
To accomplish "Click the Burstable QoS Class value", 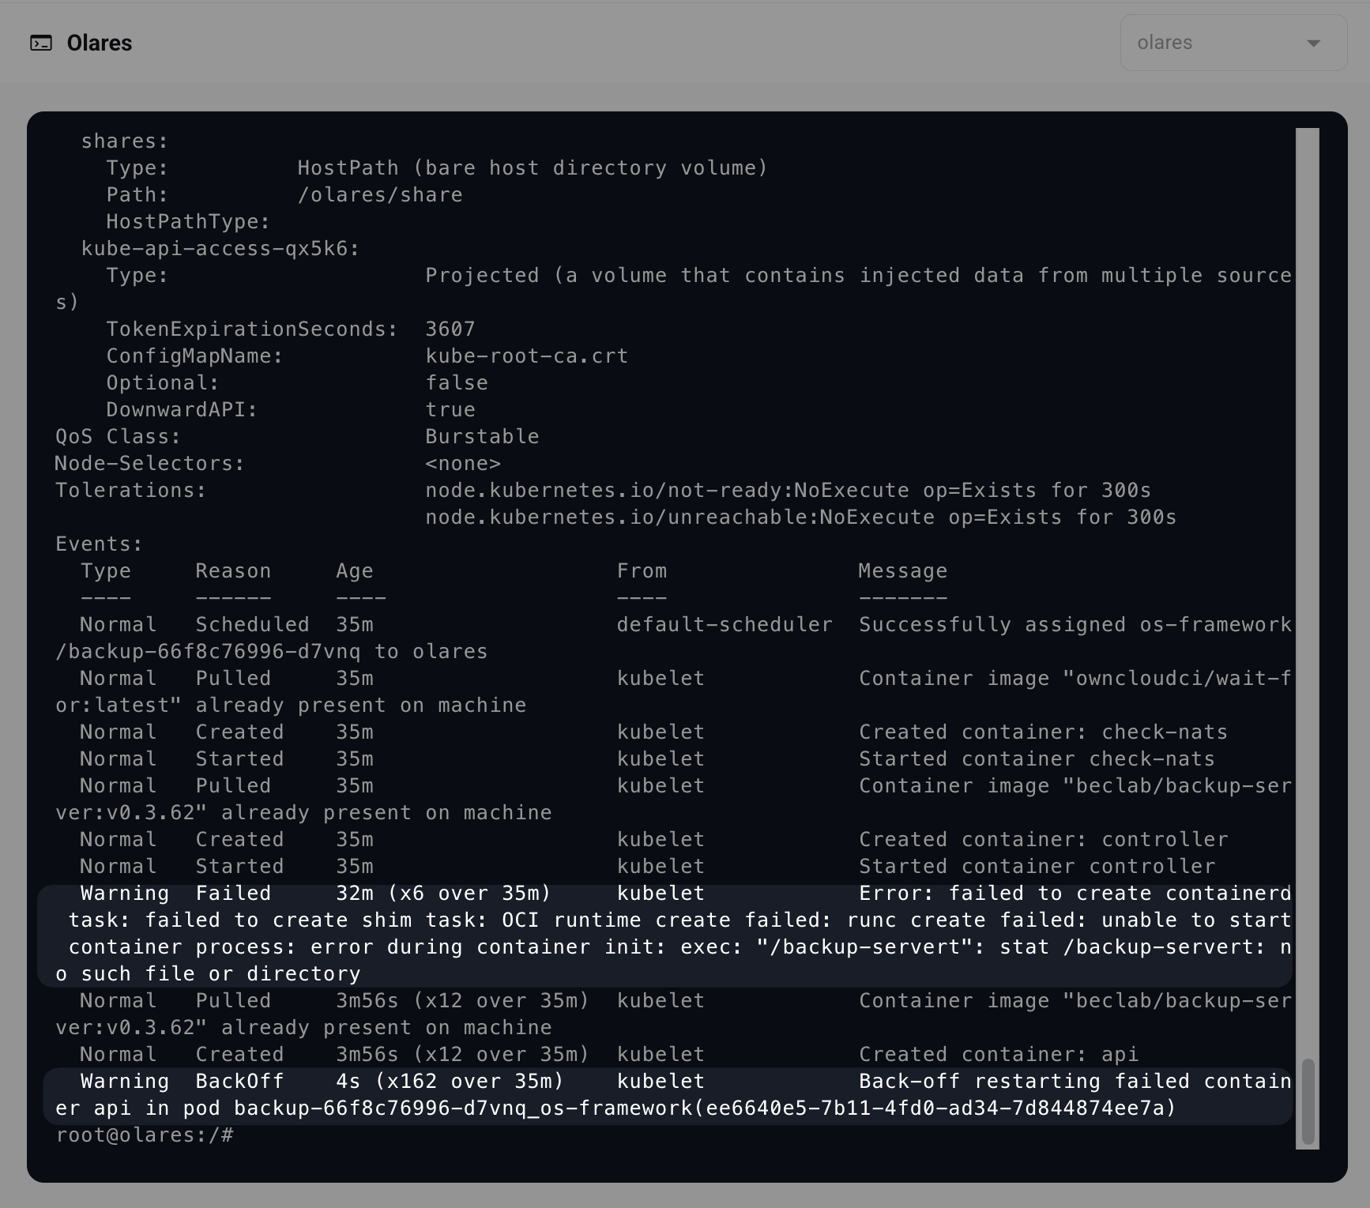I will tap(482, 437).
